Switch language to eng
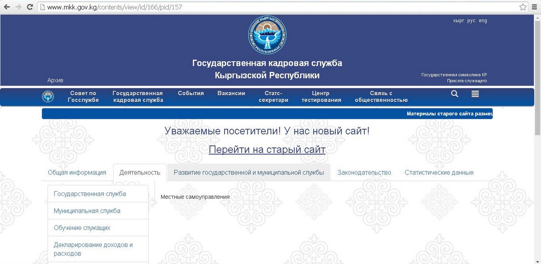 coord(483,21)
